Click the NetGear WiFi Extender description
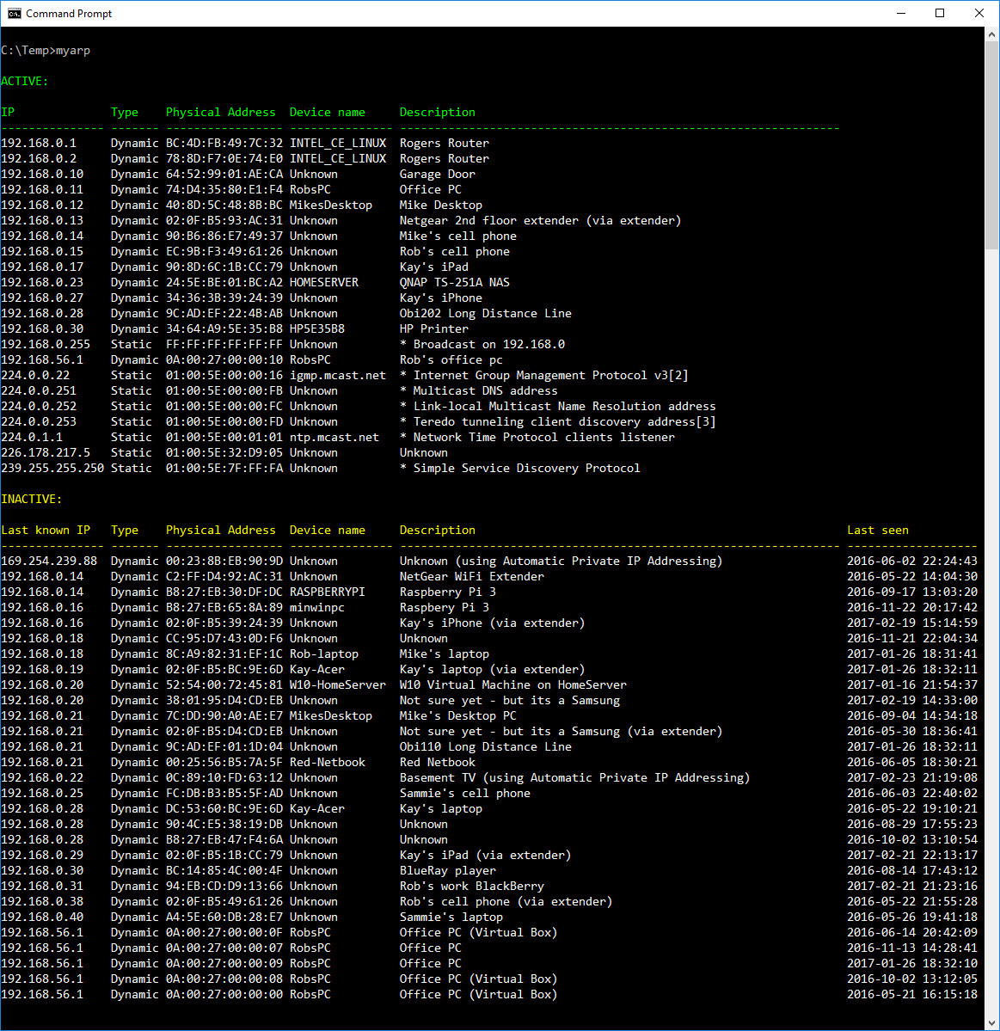Viewport: 1000px width, 1031px height. (472, 577)
